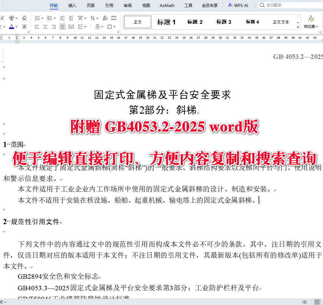Open the 审阅 ribbon tab
The width and height of the screenshot is (323, 305).
127,5
